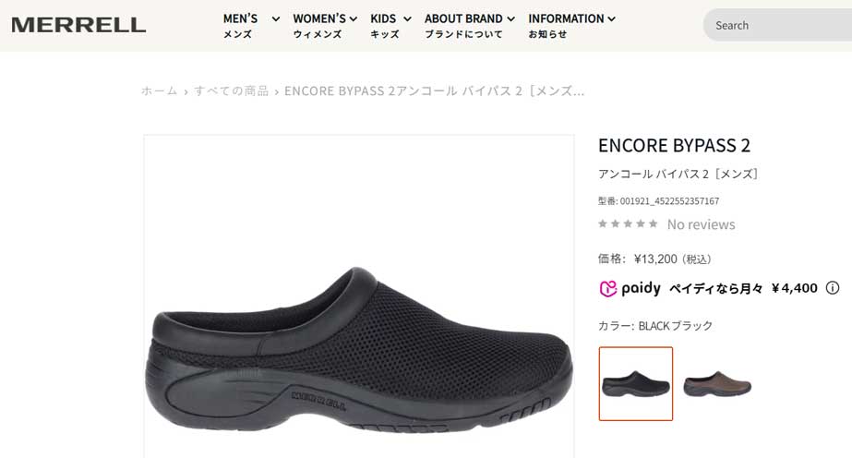Open the No reviews link
Image resolution: width=852 pixels, height=458 pixels.
click(x=701, y=223)
